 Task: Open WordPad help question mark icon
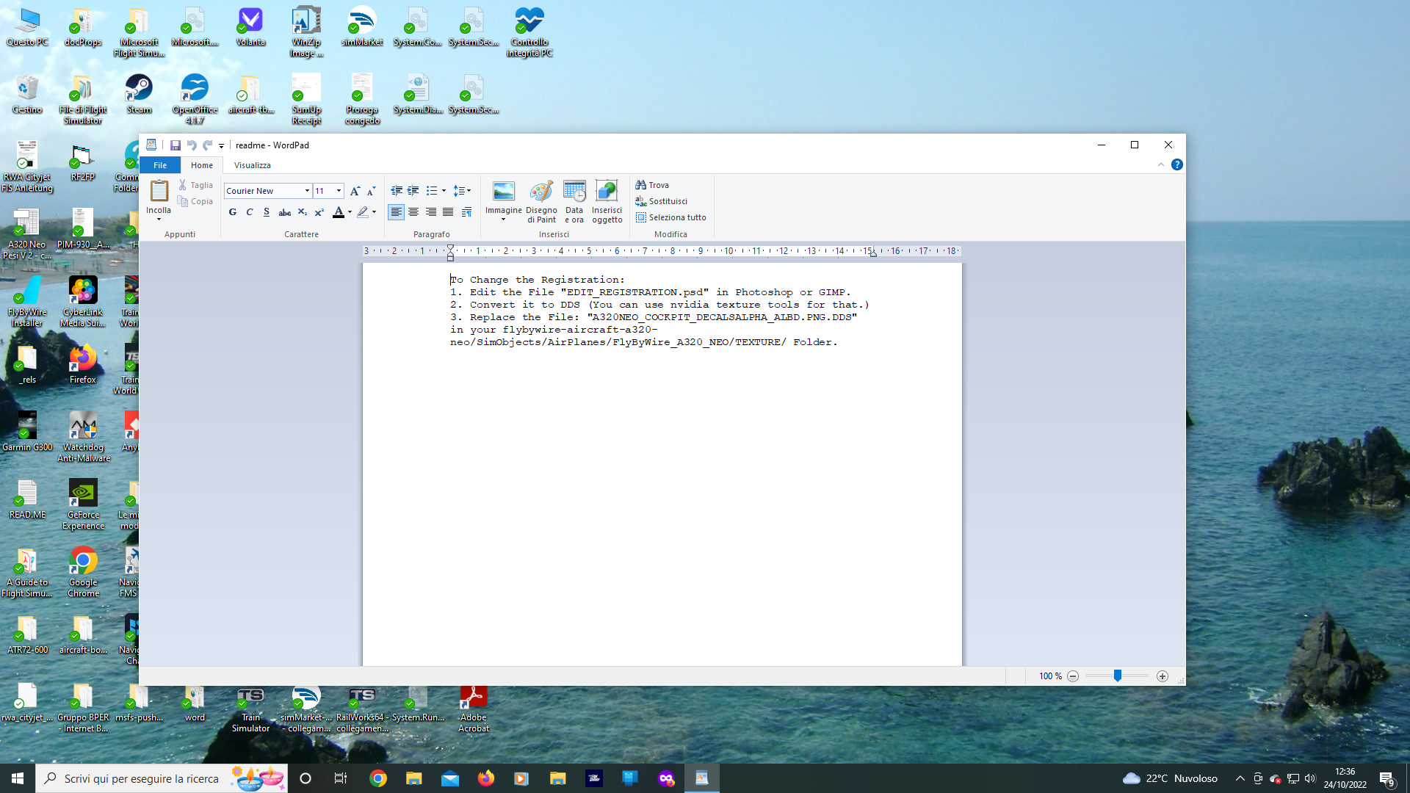1177,164
